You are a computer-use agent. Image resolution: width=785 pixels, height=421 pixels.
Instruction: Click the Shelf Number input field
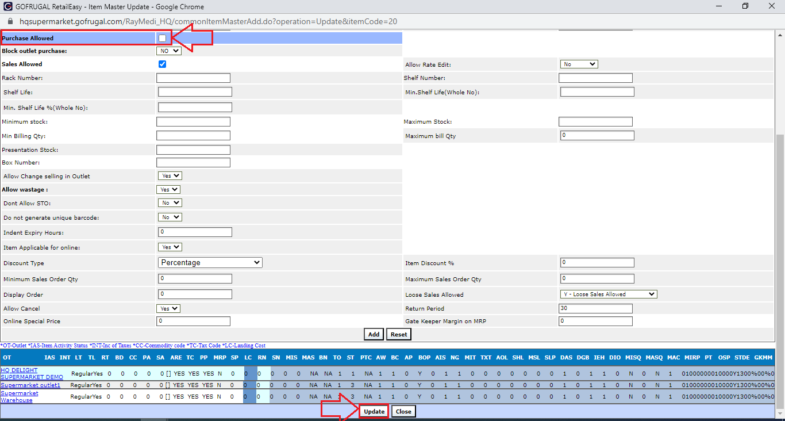coord(595,78)
